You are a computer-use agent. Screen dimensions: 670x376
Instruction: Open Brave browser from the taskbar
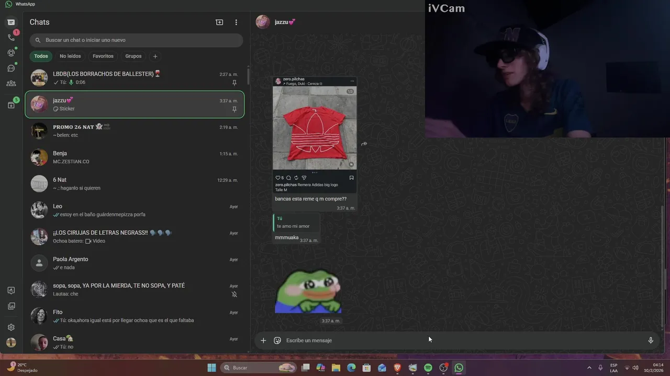coord(397,368)
